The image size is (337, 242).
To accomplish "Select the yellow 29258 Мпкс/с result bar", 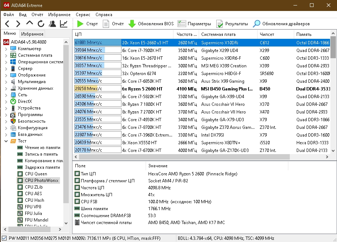I will coord(98,89).
